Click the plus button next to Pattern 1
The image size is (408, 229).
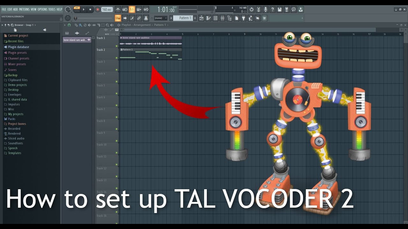pos(195,18)
